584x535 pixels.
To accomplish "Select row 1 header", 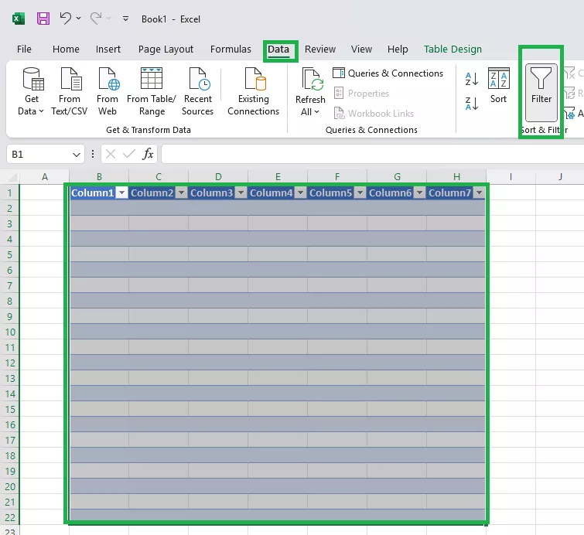I will coord(10,193).
